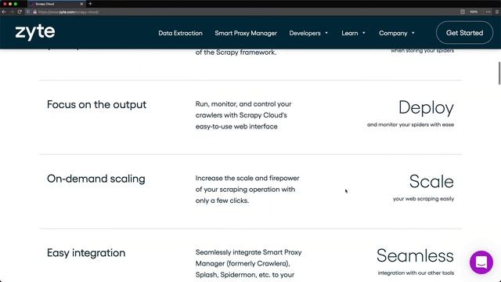The height and width of the screenshot is (282, 501).
Task: Go back with the browser back arrow
Action: tap(4, 12)
